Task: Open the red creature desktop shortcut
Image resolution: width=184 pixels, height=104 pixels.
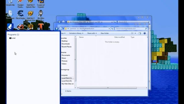Action: 20,27
